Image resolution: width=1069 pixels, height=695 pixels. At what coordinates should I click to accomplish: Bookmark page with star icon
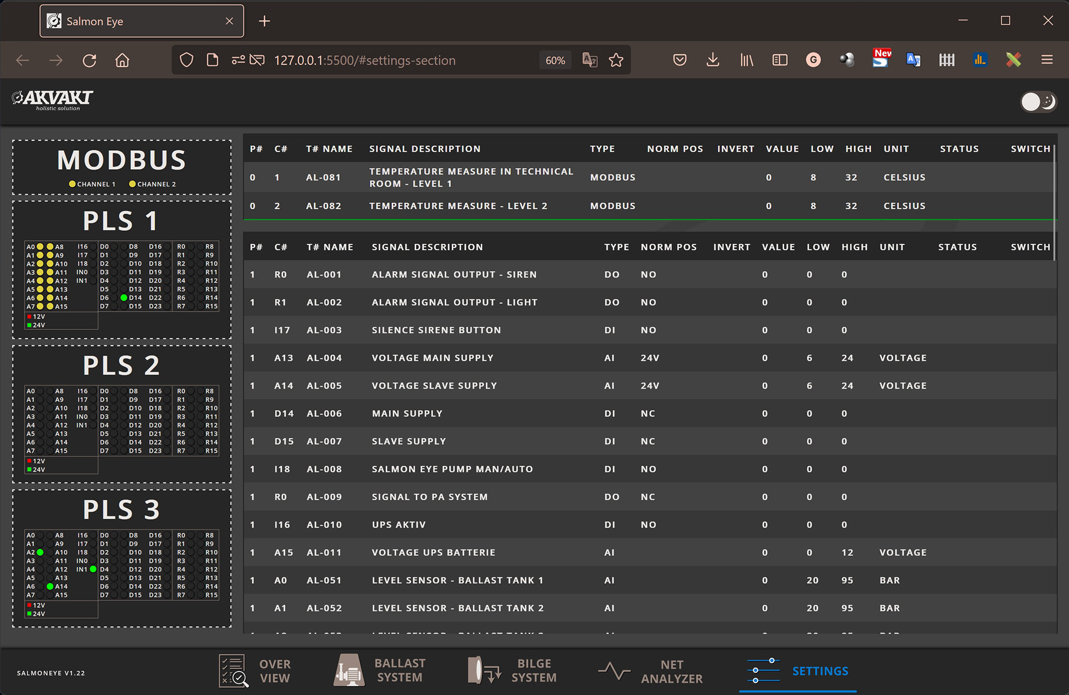(616, 60)
